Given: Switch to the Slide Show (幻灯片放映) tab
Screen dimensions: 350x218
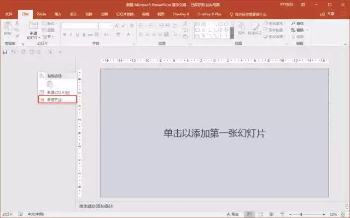Looking at the screenshot, I should point(125,14).
